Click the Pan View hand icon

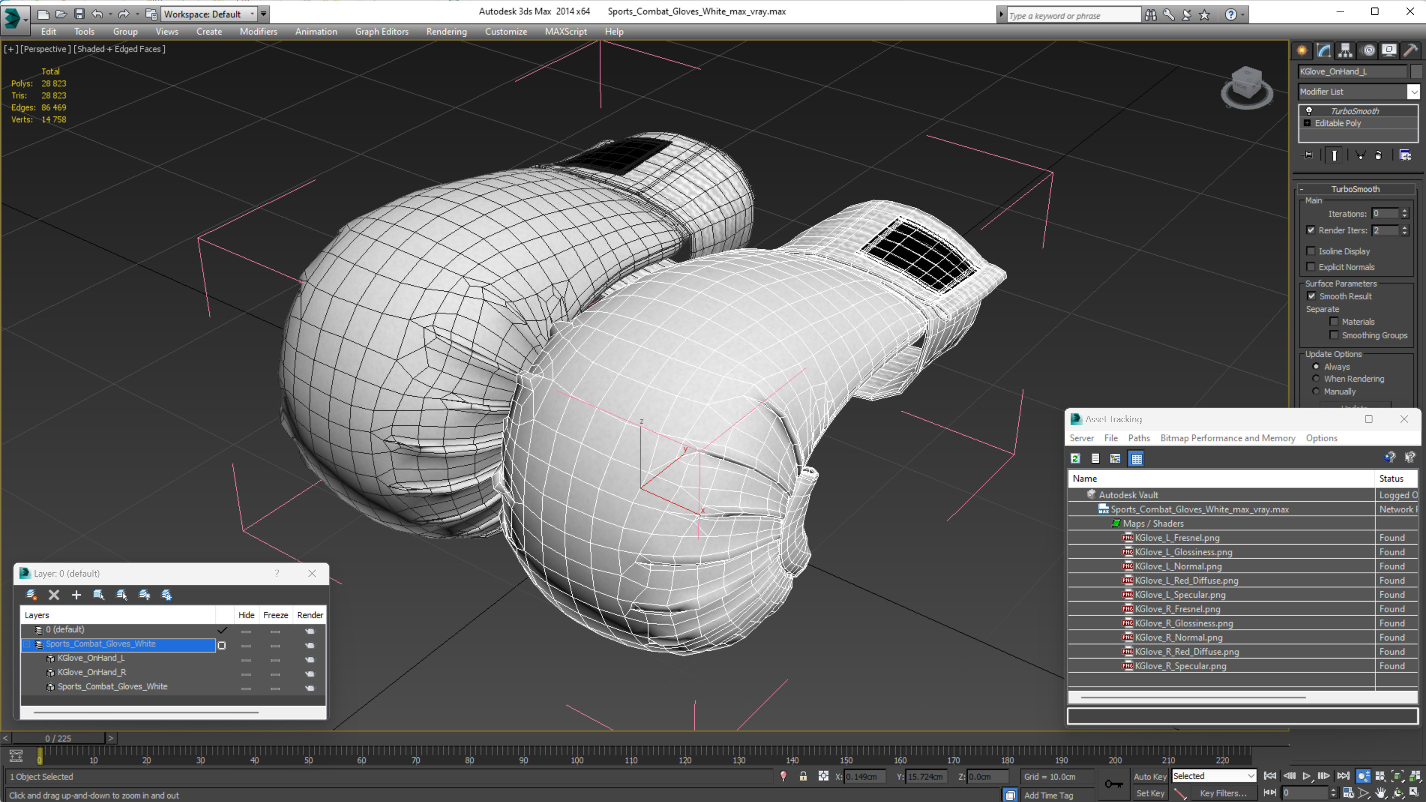click(1381, 793)
